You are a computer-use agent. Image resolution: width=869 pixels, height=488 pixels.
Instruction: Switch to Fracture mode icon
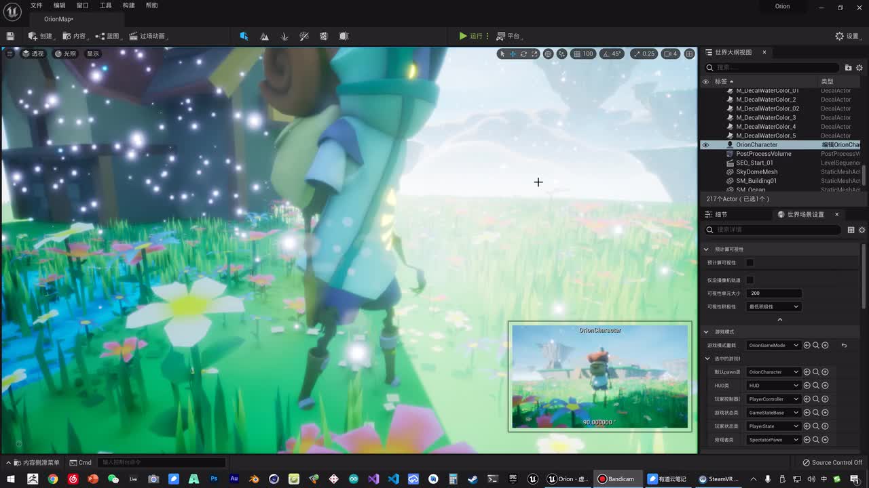tap(324, 36)
